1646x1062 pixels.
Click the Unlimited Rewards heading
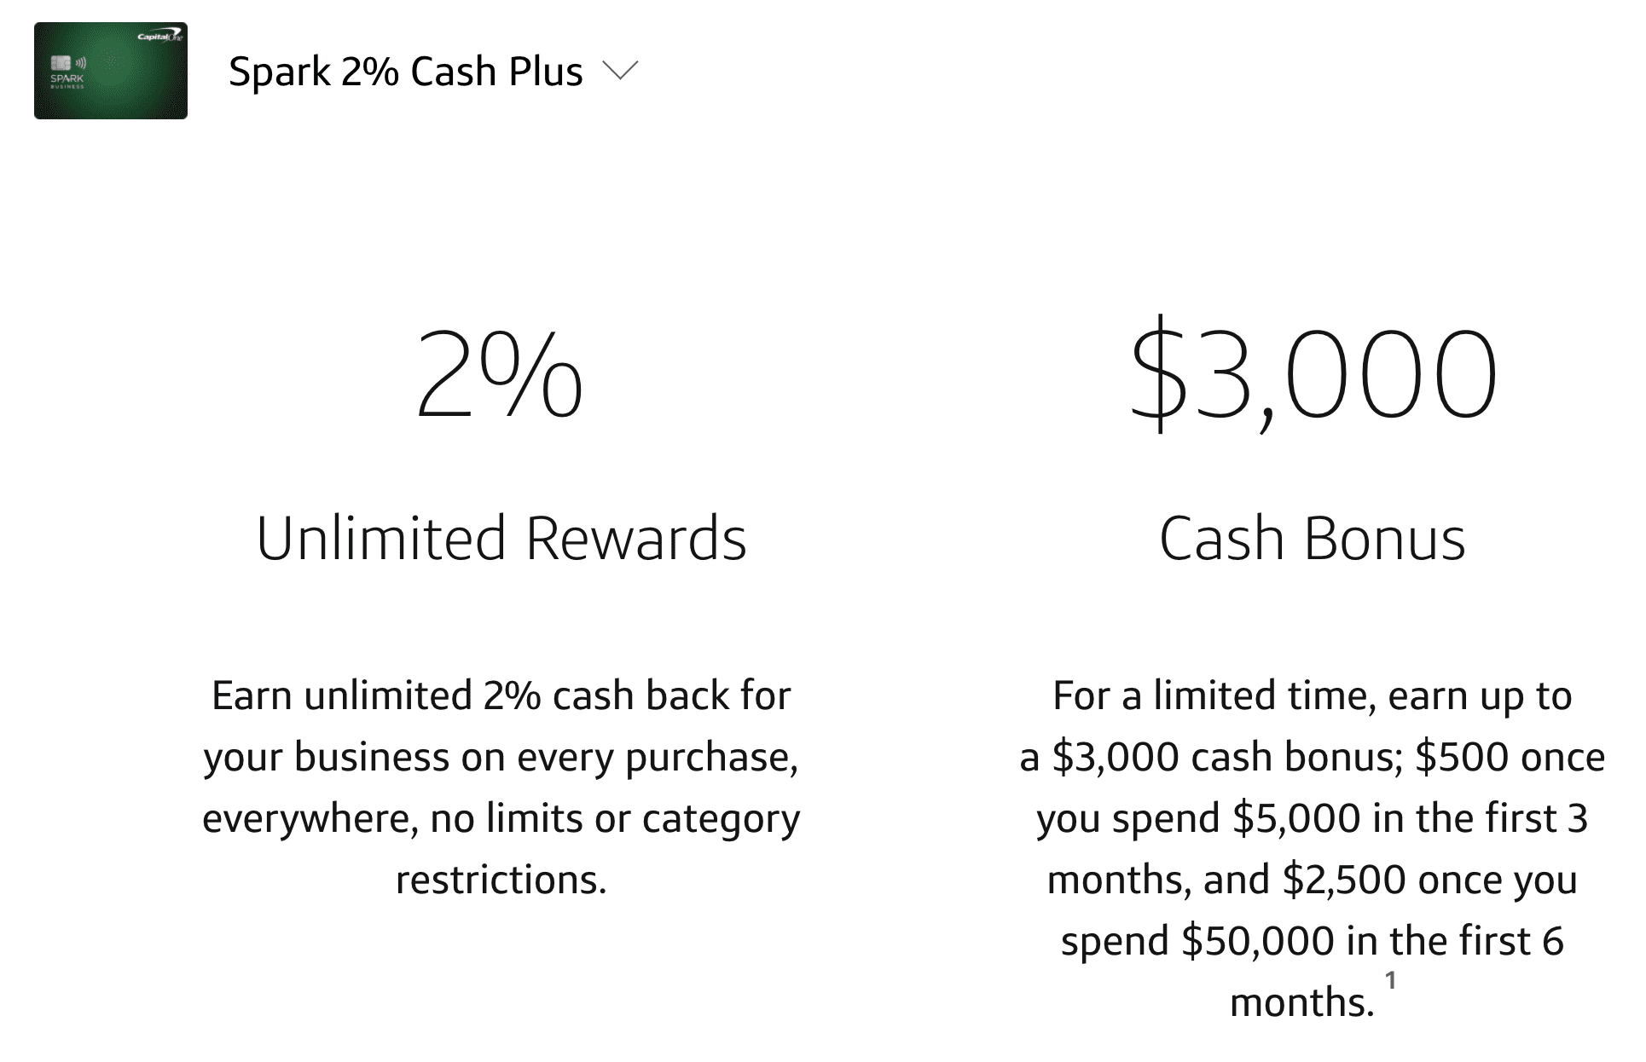(x=501, y=539)
